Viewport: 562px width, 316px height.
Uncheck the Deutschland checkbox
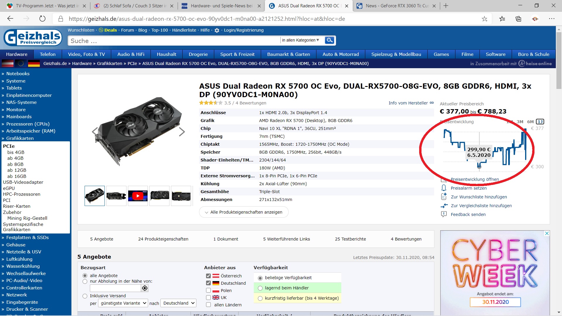[208, 283]
